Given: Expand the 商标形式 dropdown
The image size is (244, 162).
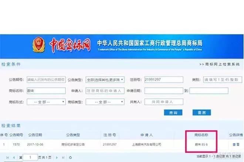Looking at the screenshot, I should point(46,102).
